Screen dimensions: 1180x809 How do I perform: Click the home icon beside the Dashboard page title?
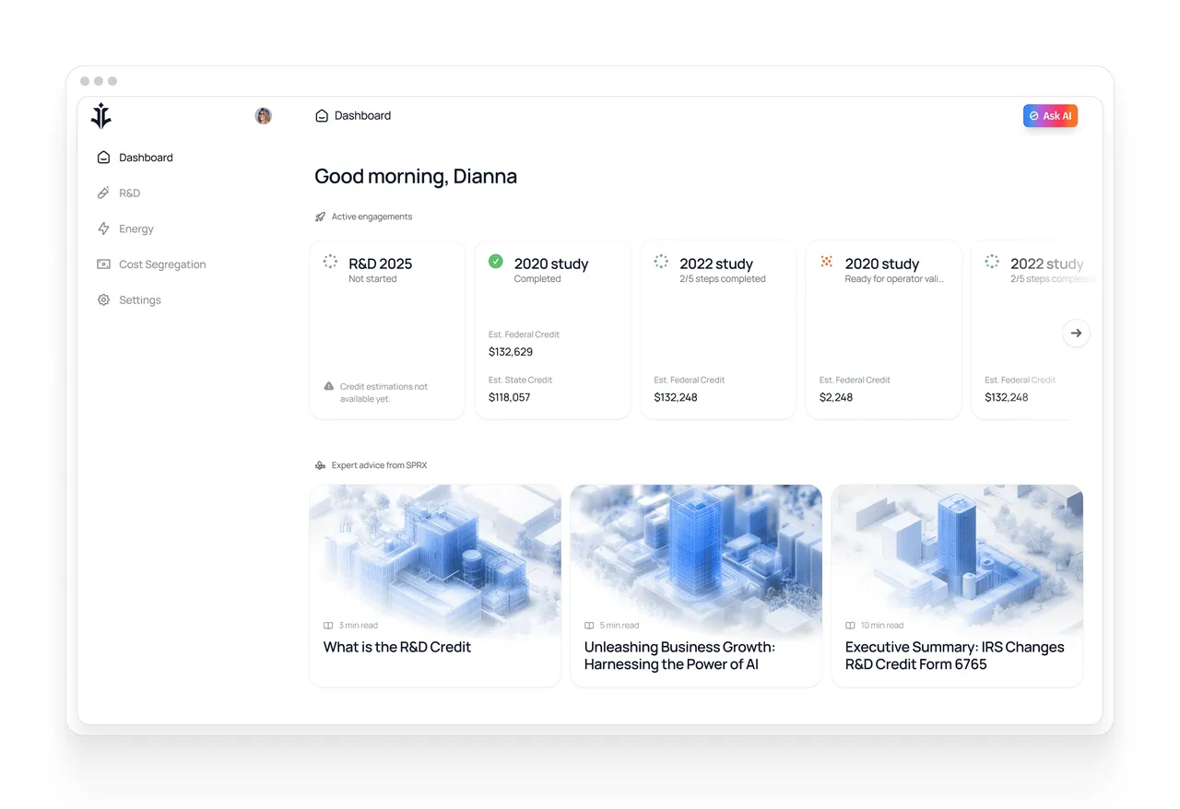pyautogui.click(x=322, y=116)
